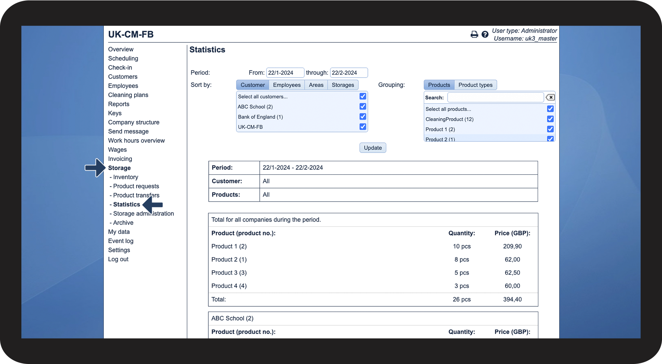The image size is (662, 364).
Task: Uncheck the CleaningProduct (12) checkbox
Action: tap(550, 119)
